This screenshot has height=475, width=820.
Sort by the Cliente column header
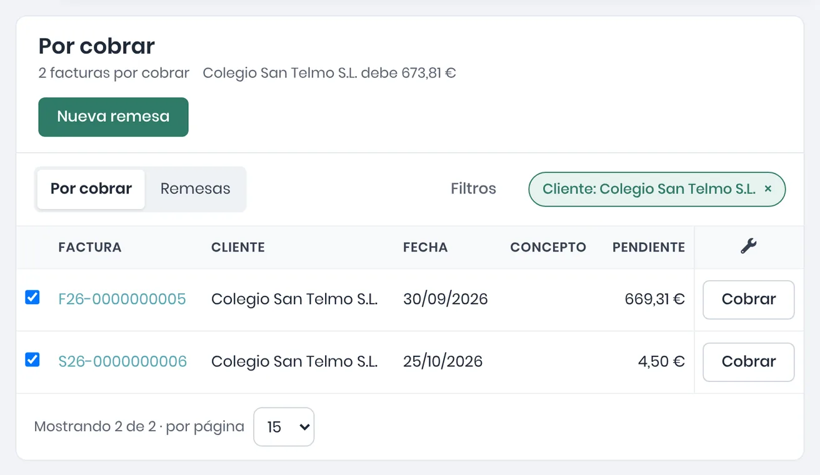tap(238, 247)
